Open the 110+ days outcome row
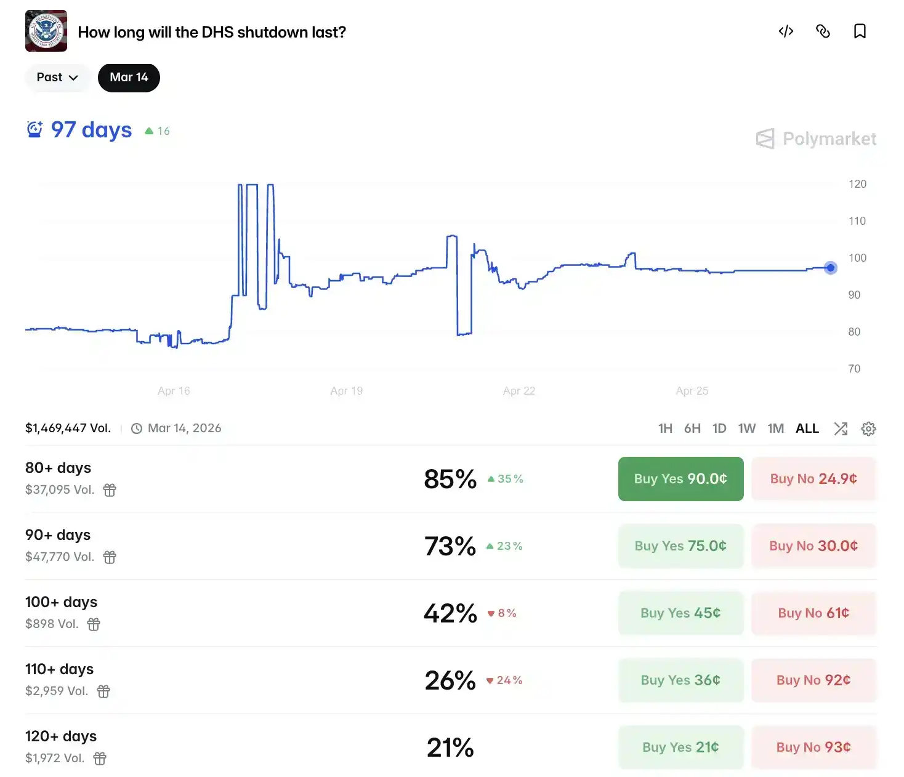 (60, 669)
